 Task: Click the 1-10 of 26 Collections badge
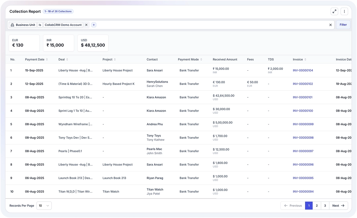click(58, 11)
